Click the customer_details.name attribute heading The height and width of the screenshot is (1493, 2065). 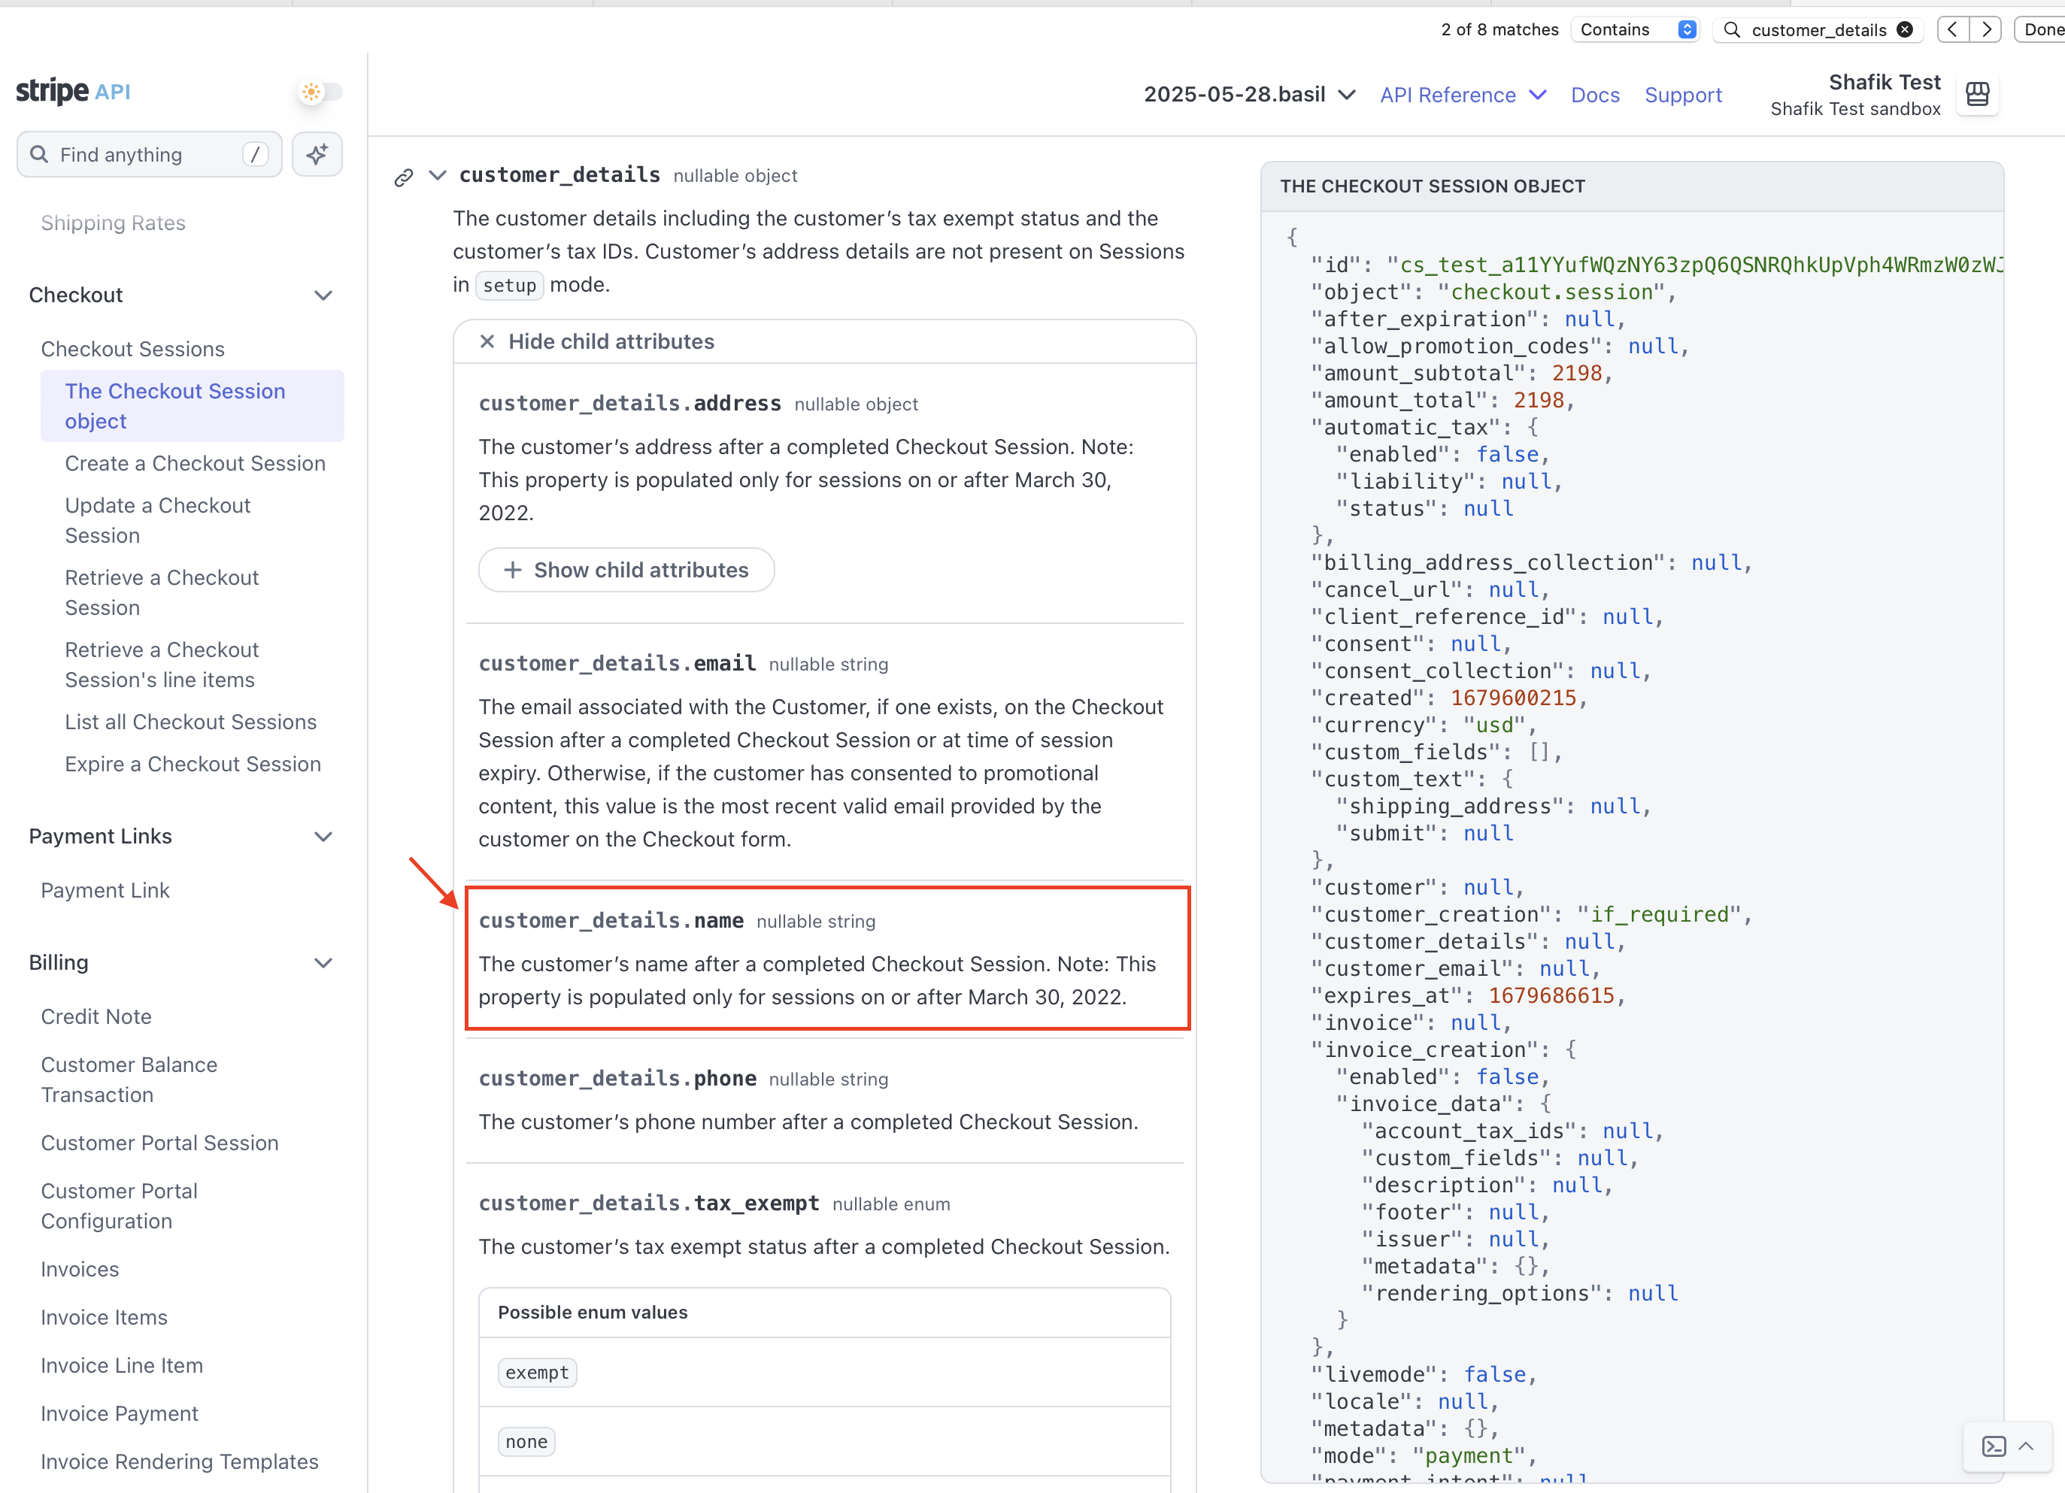click(x=611, y=920)
